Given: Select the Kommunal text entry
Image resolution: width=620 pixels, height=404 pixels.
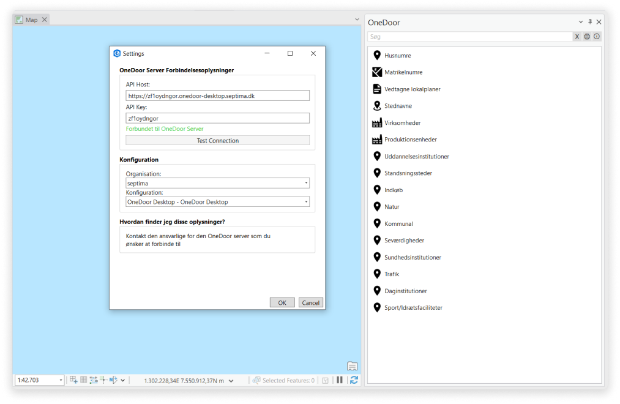Looking at the screenshot, I should tap(398, 224).
